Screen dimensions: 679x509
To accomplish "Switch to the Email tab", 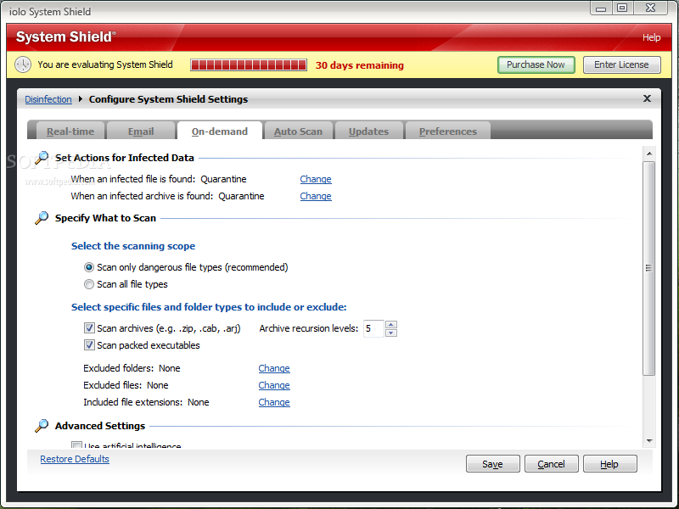I will 141,131.
